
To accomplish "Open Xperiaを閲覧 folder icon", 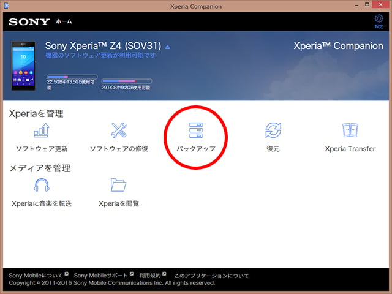I will (x=119, y=185).
